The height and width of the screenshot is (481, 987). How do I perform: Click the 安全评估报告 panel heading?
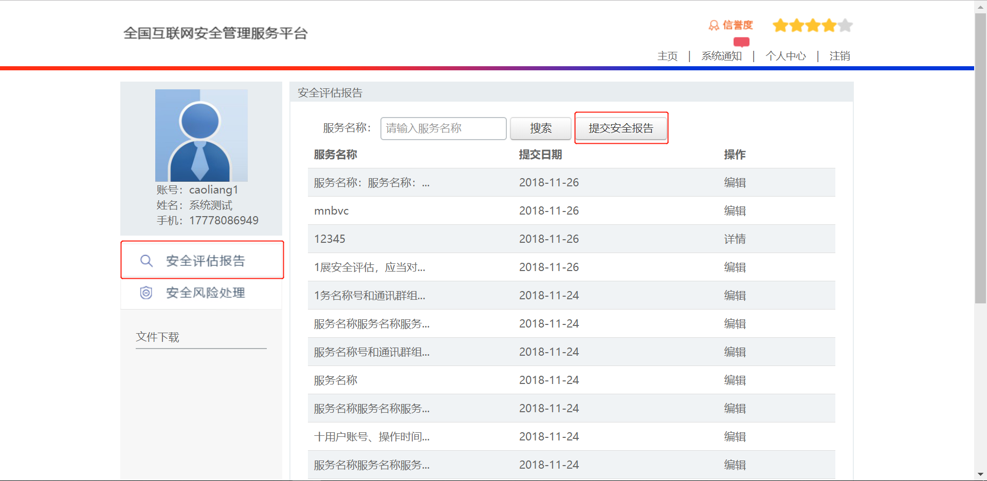(x=330, y=93)
